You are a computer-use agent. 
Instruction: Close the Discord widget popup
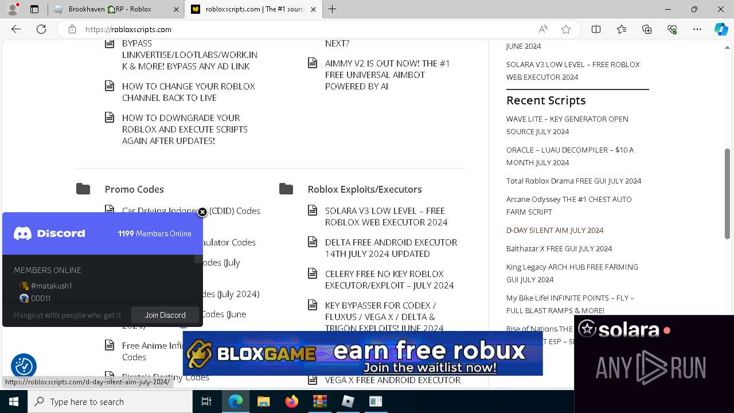(202, 212)
